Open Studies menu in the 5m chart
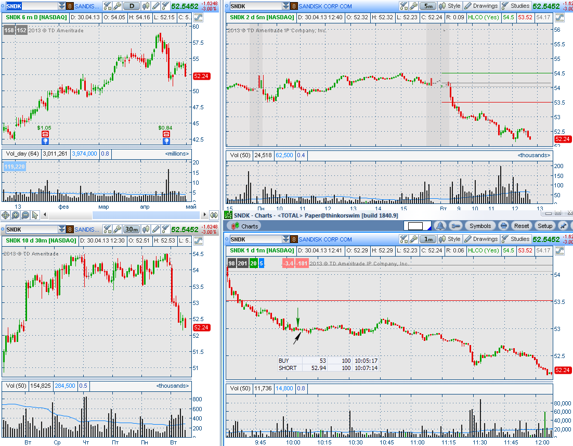This screenshot has width=573, height=446. [516, 6]
